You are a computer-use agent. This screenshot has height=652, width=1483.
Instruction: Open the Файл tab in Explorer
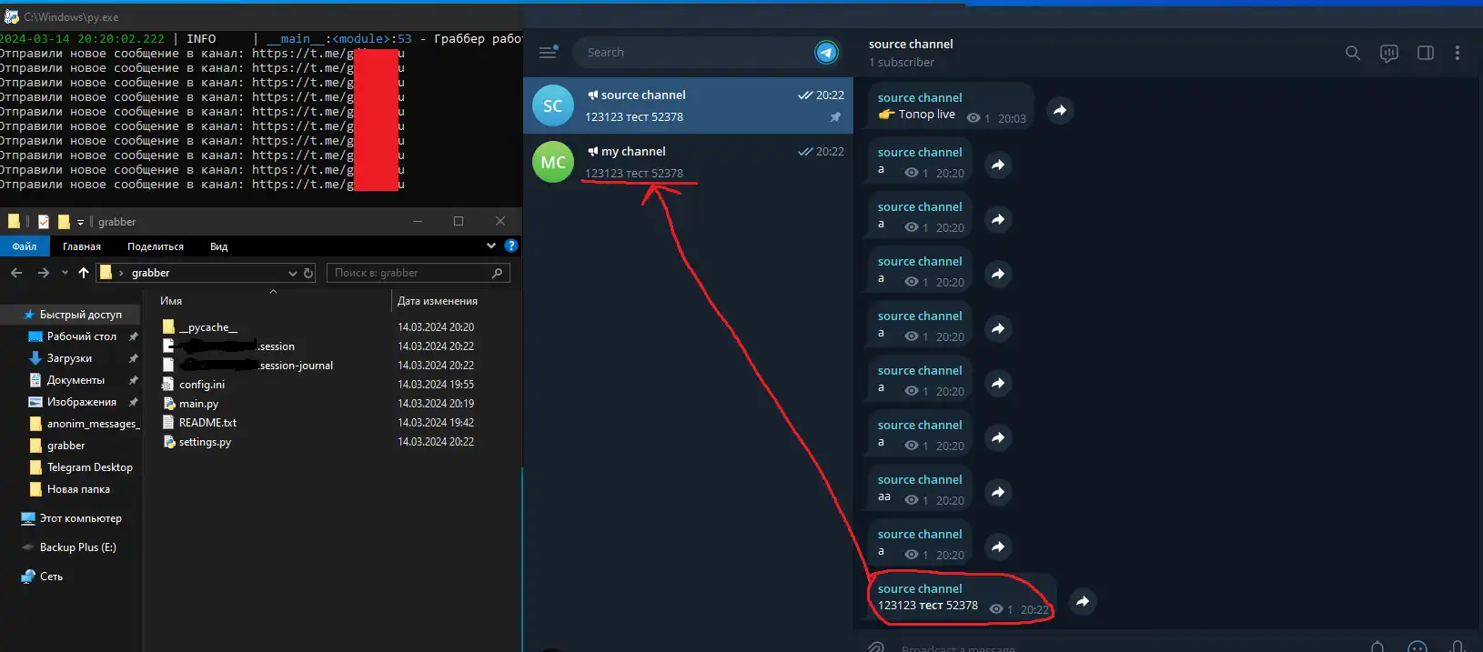point(25,246)
